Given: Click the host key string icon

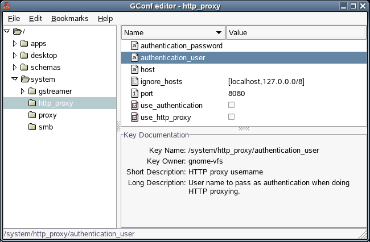Looking at the screenshot, I should pyautogui.click(x=135, y=69).
